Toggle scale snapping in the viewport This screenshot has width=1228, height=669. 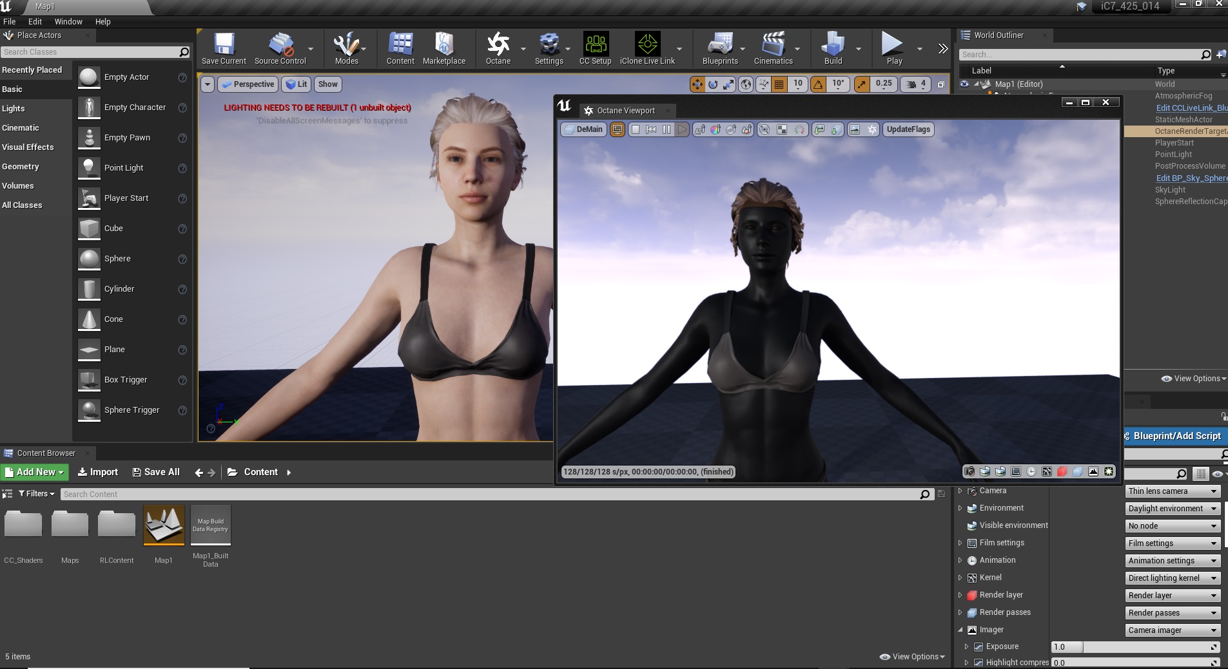coord(862,84)
